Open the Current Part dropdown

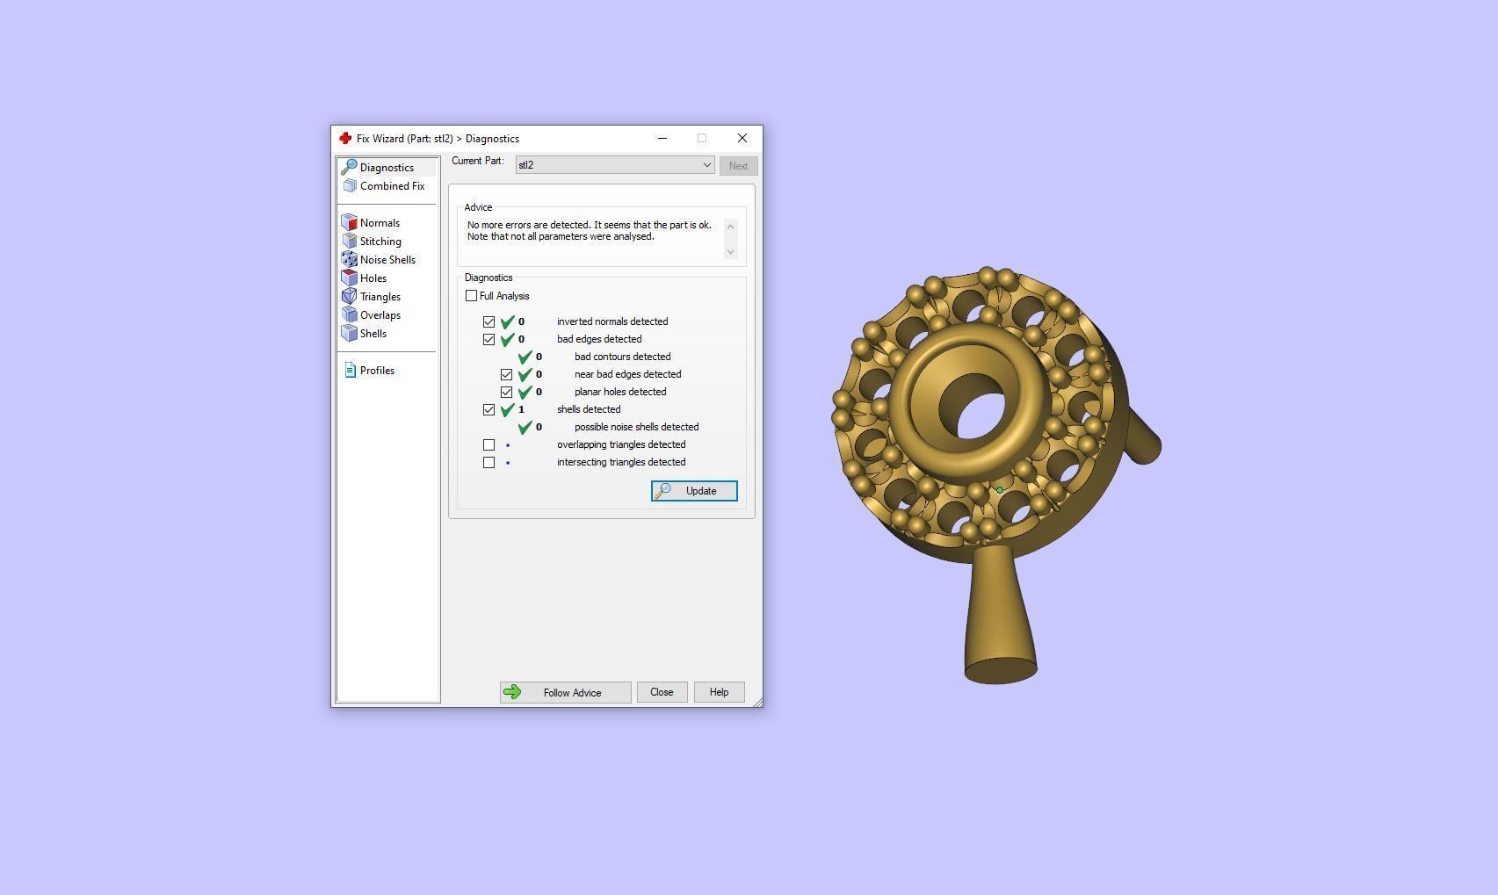coord(615,165)
